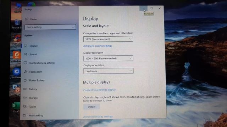Open the CCleaner desktop icon

(17, 40)
